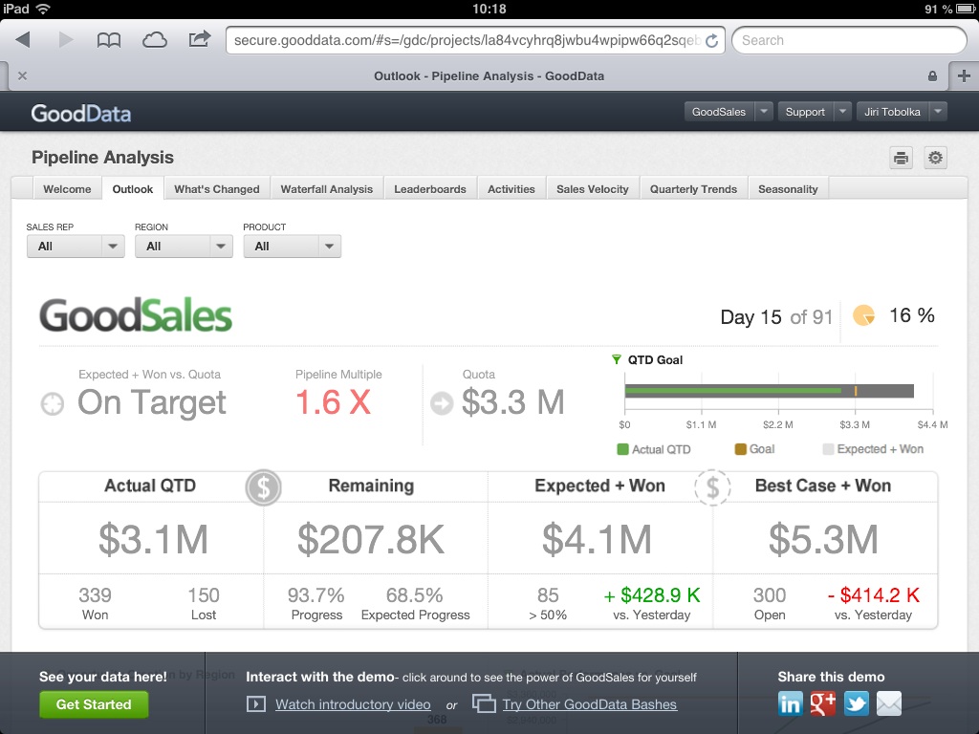Click the green Actual QTD progress bar

733,391
